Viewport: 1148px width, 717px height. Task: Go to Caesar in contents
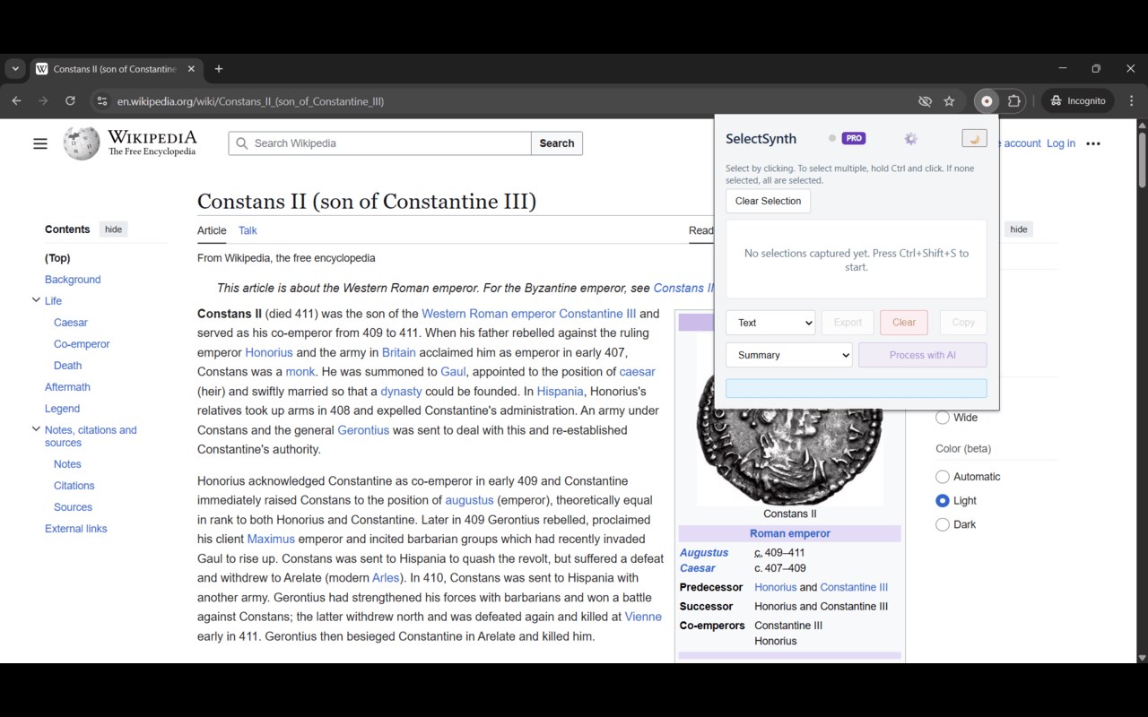click(x=70, y=323)
